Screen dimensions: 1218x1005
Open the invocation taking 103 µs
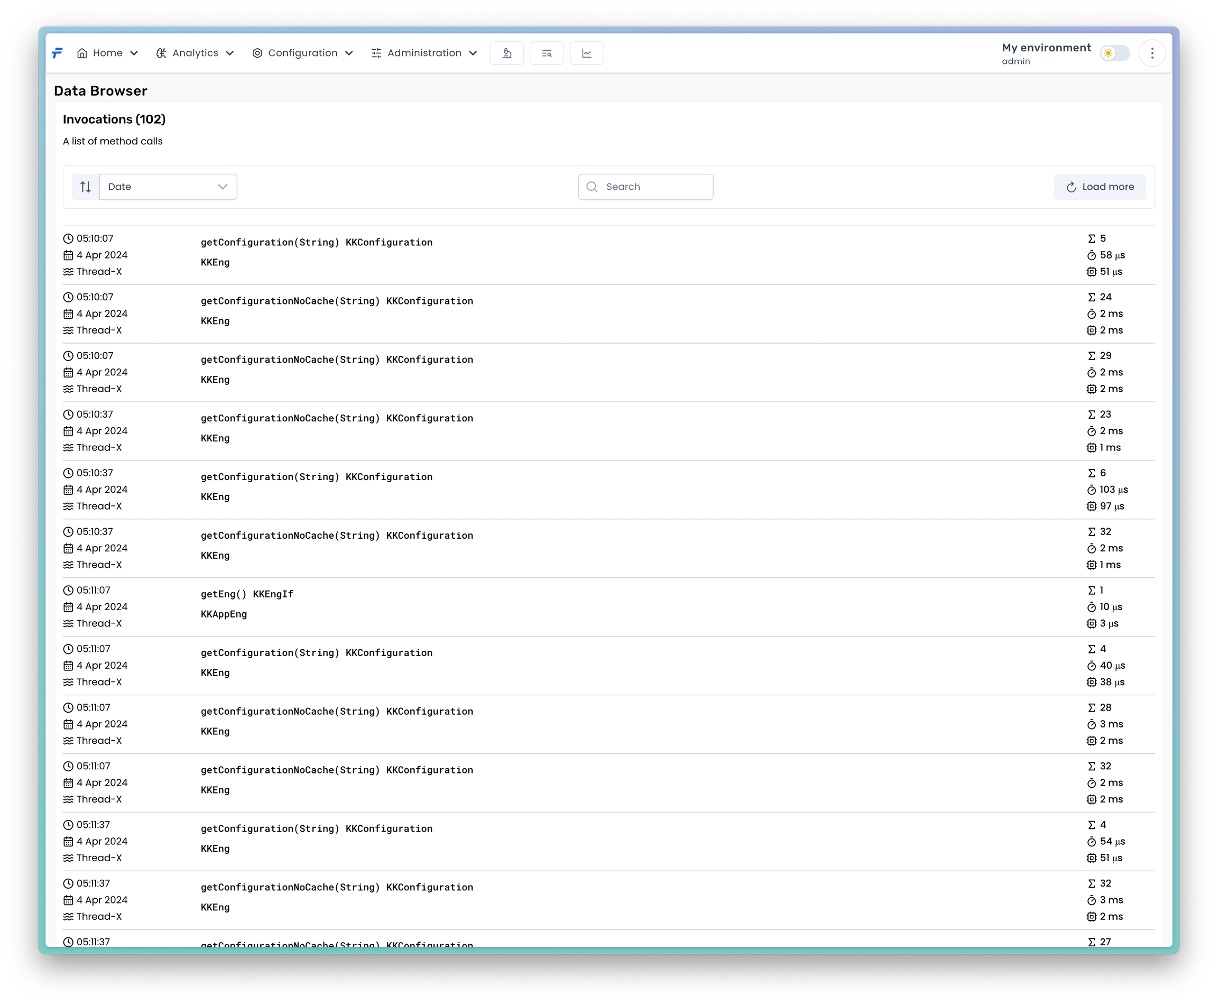coord(316,477)
